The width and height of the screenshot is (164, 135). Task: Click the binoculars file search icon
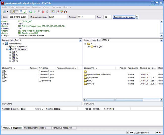(66, 12)
